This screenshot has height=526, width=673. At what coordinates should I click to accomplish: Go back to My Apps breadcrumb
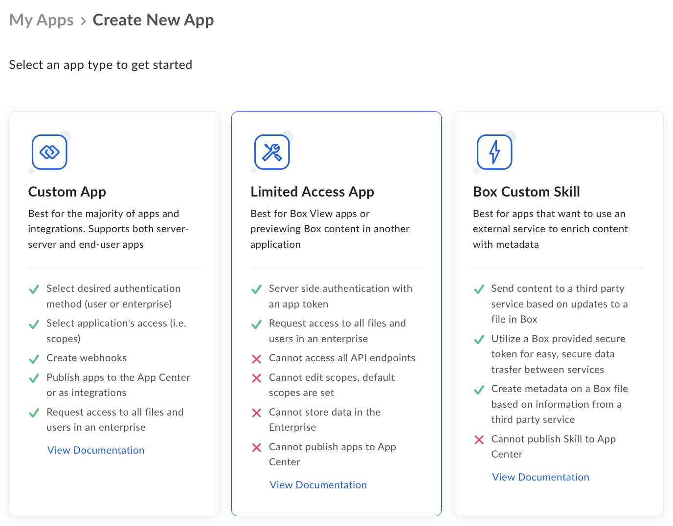(x=42, y=20)
